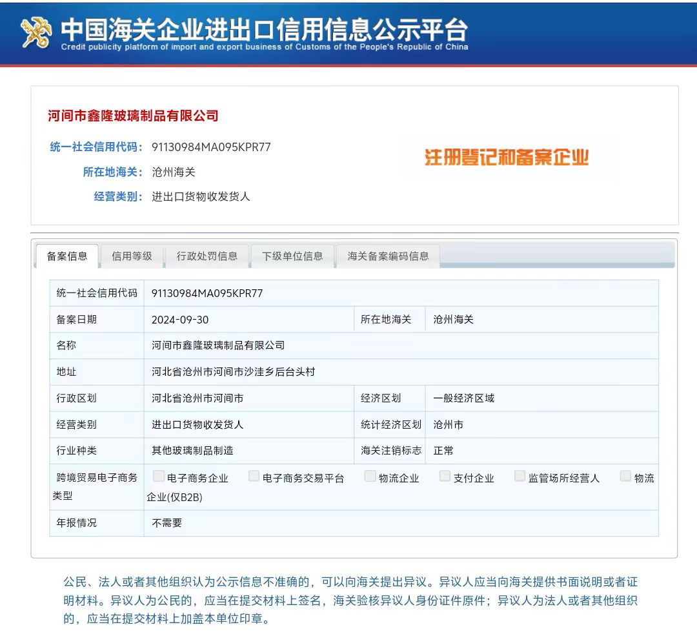This screenshot has width=697, height=638.
Task: Click the 海关注销标志 value 正常
Action: pos(443,451)
